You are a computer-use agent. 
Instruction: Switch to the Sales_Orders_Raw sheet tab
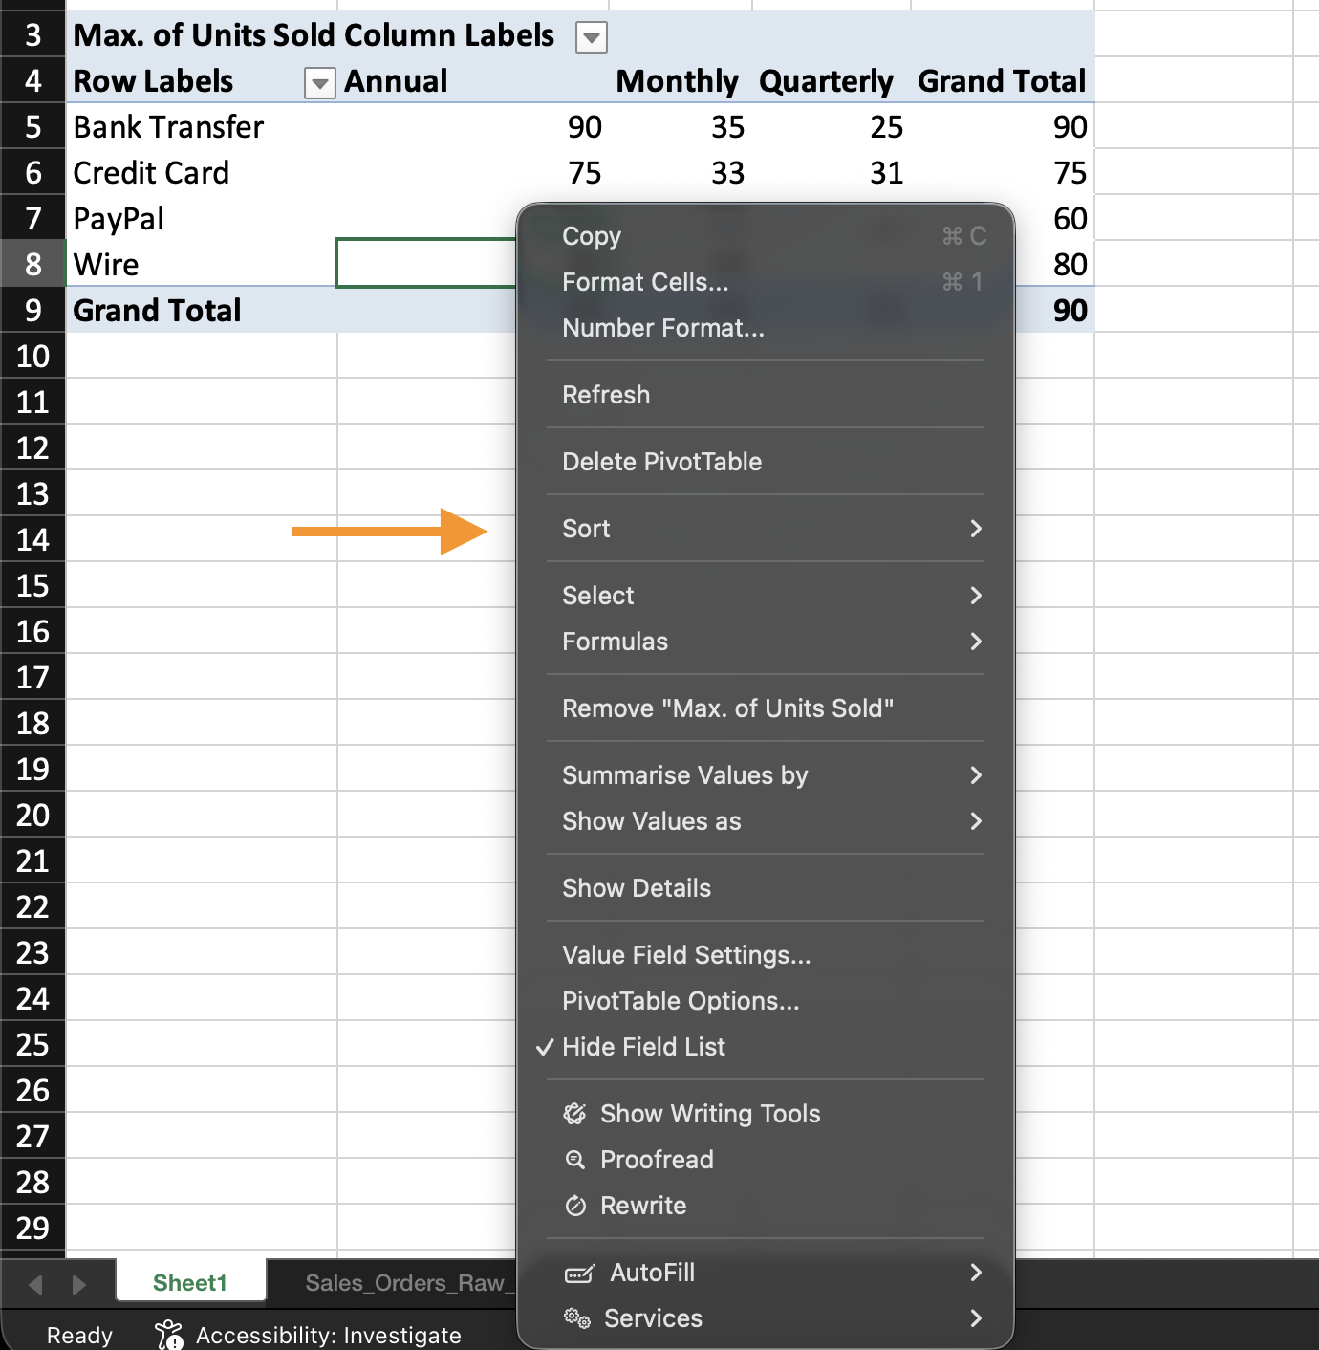404,1283
